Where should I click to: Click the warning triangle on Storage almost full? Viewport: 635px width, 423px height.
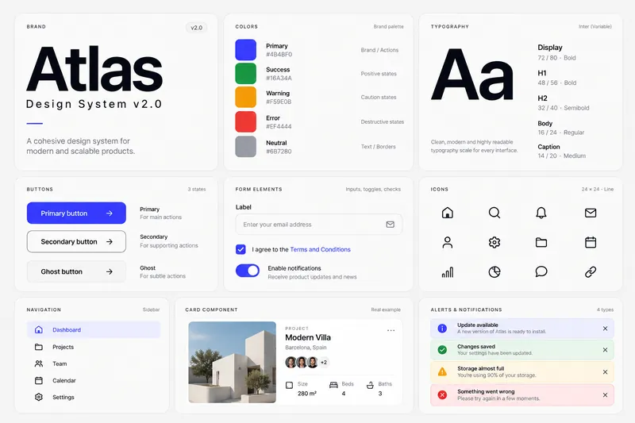point(442,371)
